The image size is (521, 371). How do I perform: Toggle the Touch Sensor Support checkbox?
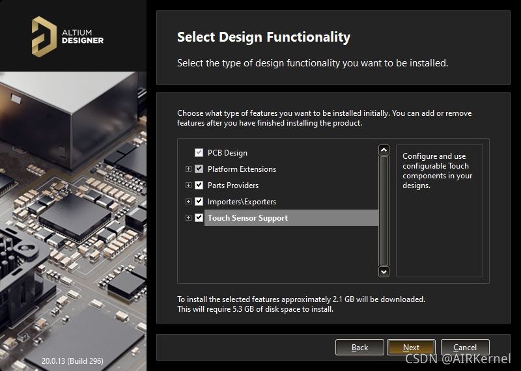199,218
